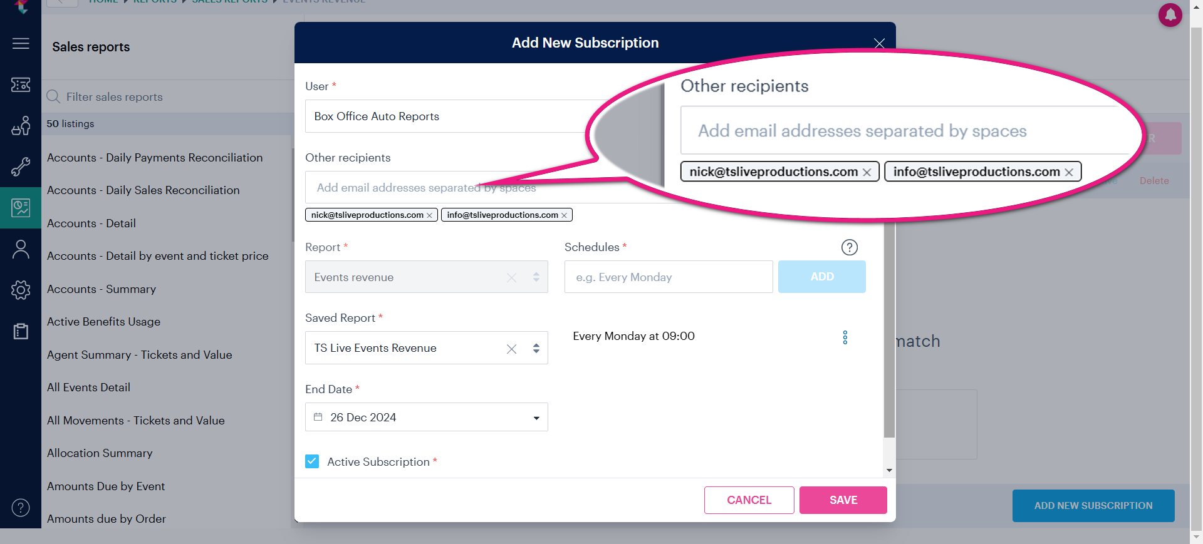Open Amounts due by Order report
The image size is (1203, 544).
(x=107, y=519)
